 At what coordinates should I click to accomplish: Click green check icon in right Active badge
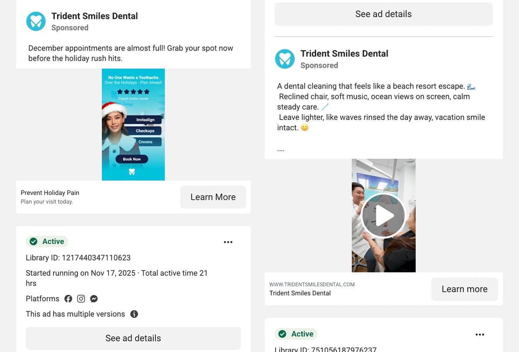[x=282, y=334]
